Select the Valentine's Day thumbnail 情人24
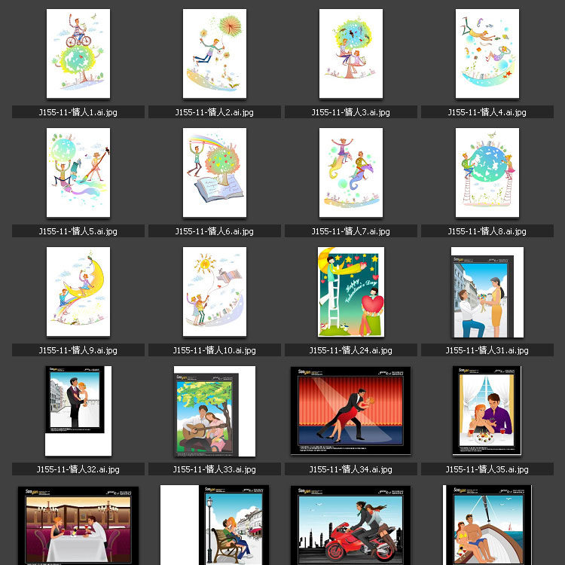 pyautogui.click(x=351, y=292)
